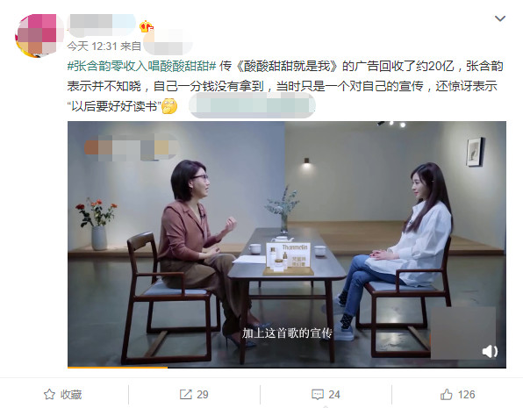
Task: Open reposts count 29
Action: (x=203, y=395)
